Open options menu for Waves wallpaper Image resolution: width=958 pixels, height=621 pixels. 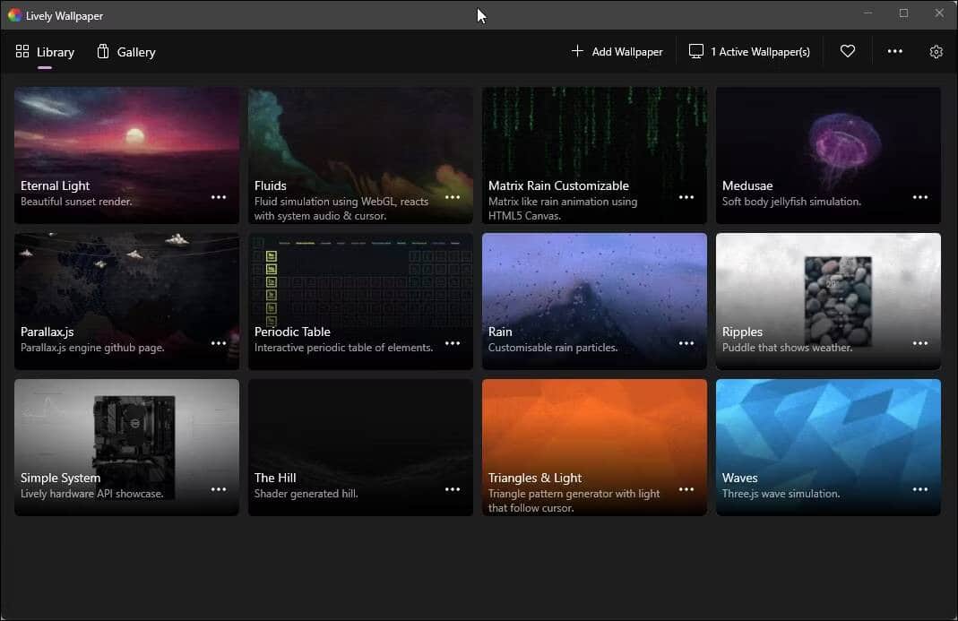pos(919,489)
